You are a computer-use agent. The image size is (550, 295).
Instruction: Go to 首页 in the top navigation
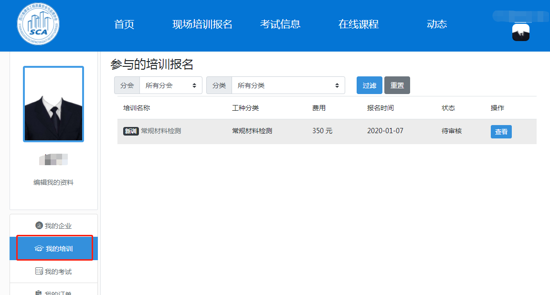[124, 24]
